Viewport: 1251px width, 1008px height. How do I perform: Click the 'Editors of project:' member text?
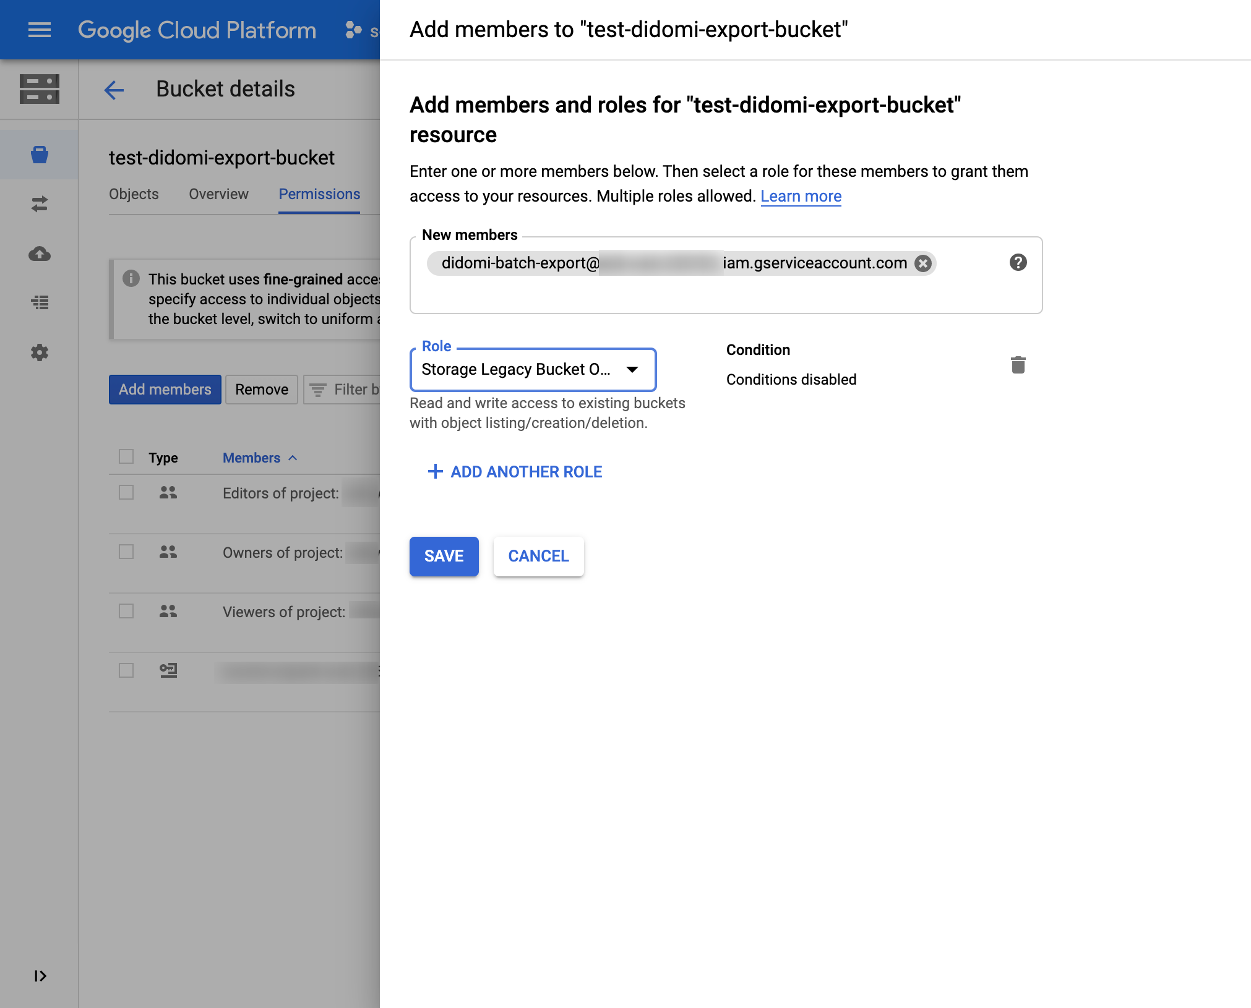click(x=281, y=493)
